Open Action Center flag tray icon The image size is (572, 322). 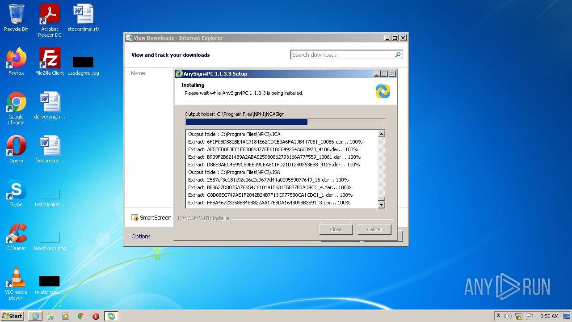(x=530, y=316)
